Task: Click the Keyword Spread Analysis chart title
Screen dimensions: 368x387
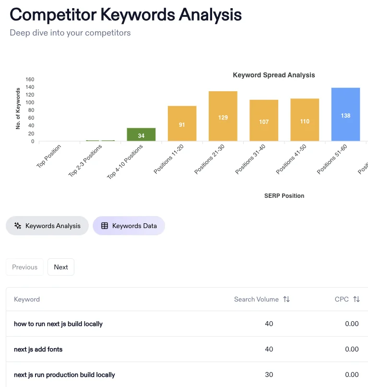Action: 274,75
